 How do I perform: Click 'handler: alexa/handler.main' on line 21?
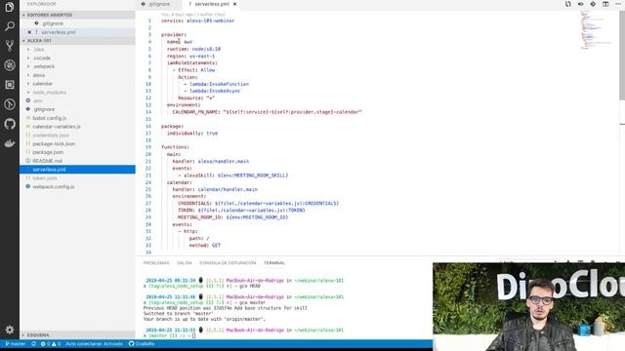click(211, 162)
